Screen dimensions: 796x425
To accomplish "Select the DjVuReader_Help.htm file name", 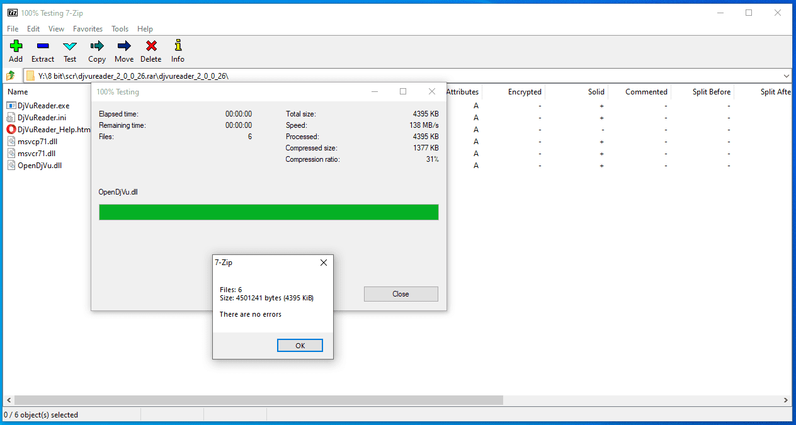I will [x=54, y=130].
